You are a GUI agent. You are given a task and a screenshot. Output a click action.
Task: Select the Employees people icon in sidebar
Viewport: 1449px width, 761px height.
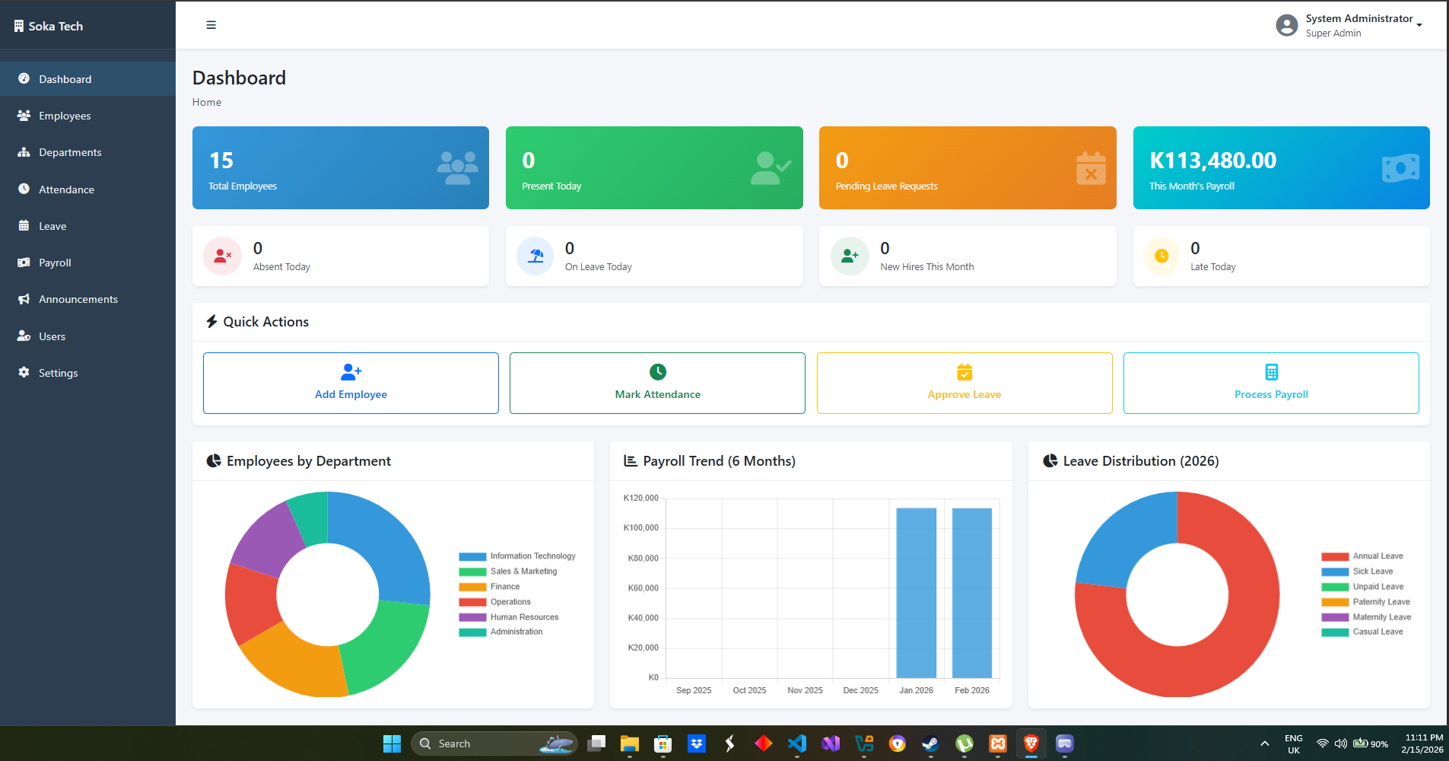coord(25,115)
